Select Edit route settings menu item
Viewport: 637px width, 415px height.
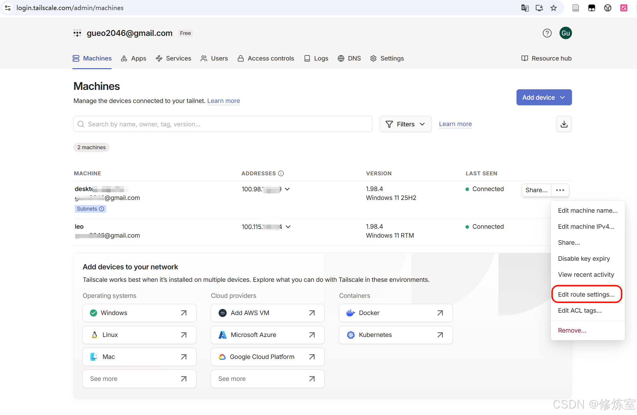[586, 294]
